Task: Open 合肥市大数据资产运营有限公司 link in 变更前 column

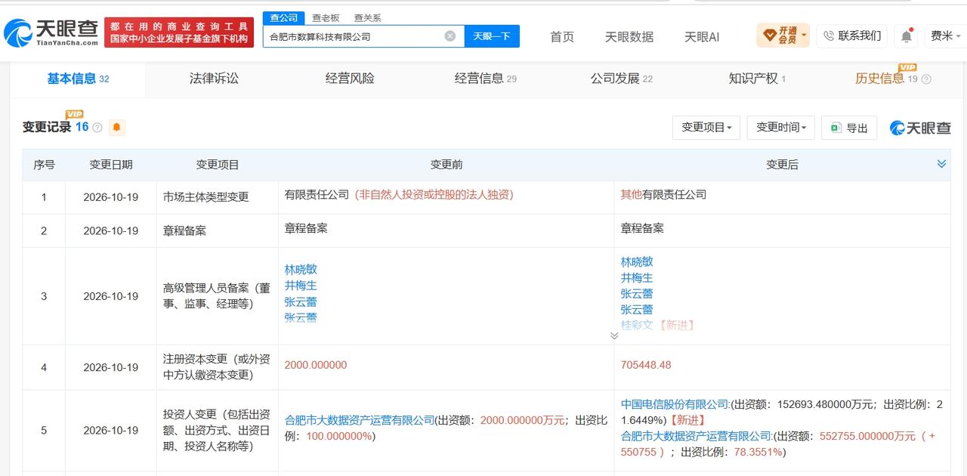Action: [360, 420]
